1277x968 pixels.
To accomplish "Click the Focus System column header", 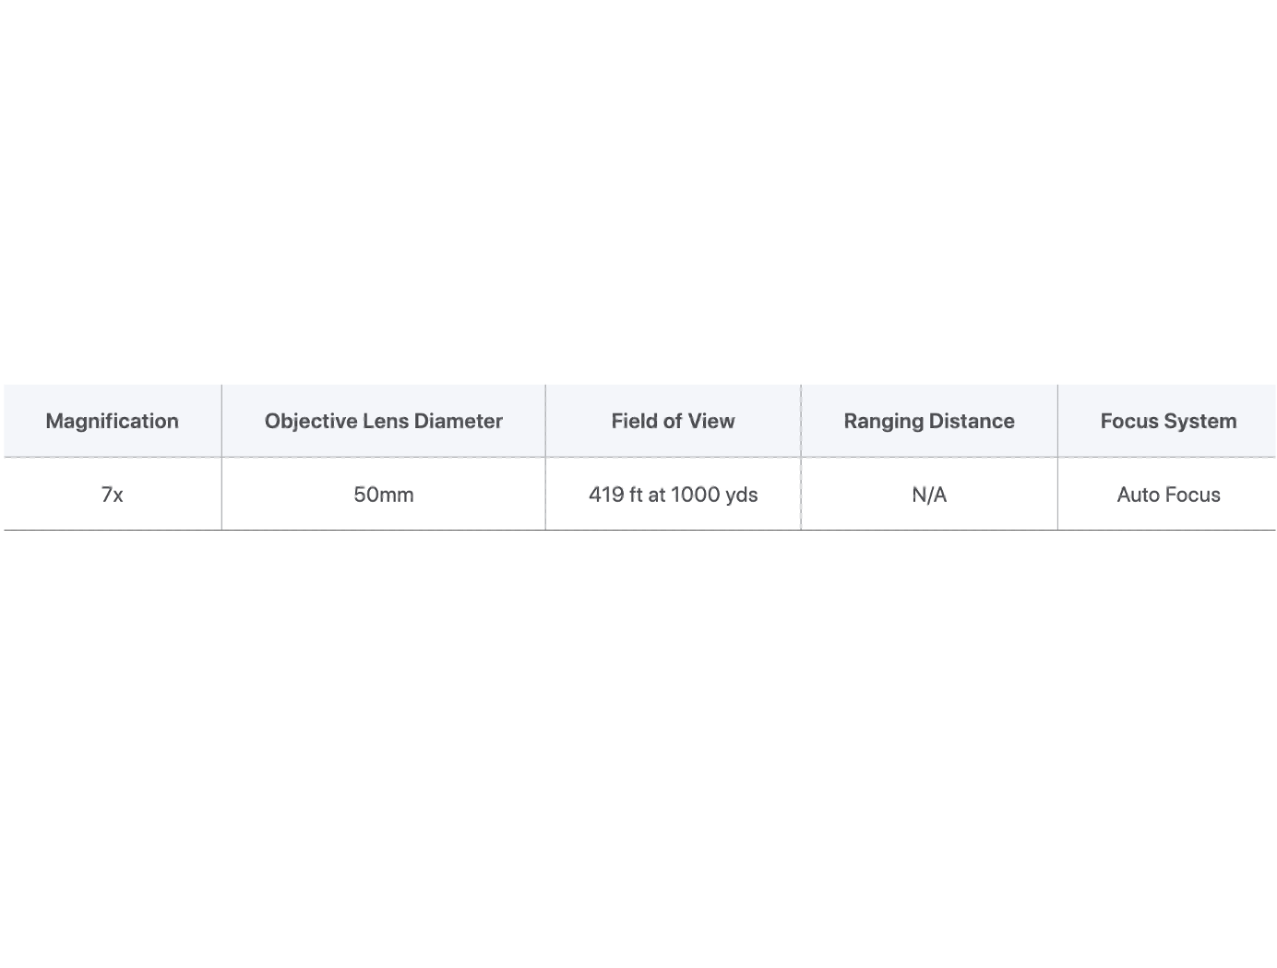I will coord(1168,421).
